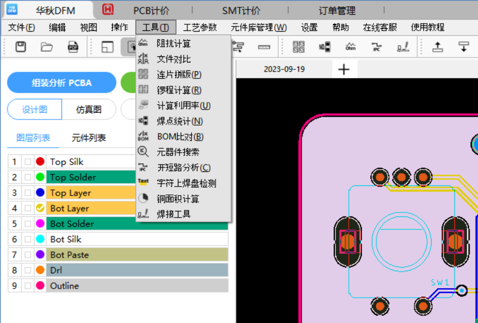Check the Bot Paste layer checkbox
This screenshot has height=323, width=478.
point(28,255)
